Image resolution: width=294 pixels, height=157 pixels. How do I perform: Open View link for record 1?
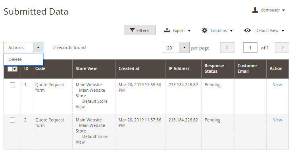tap(277, 85)
